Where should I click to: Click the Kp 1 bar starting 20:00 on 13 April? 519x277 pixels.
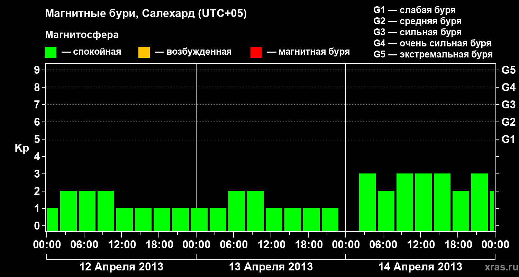[x=330, y=220]
